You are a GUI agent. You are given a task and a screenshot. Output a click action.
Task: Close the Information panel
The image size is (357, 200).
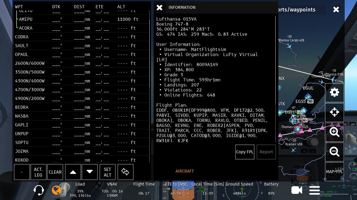pyautogui.click(x=159, y=7)
